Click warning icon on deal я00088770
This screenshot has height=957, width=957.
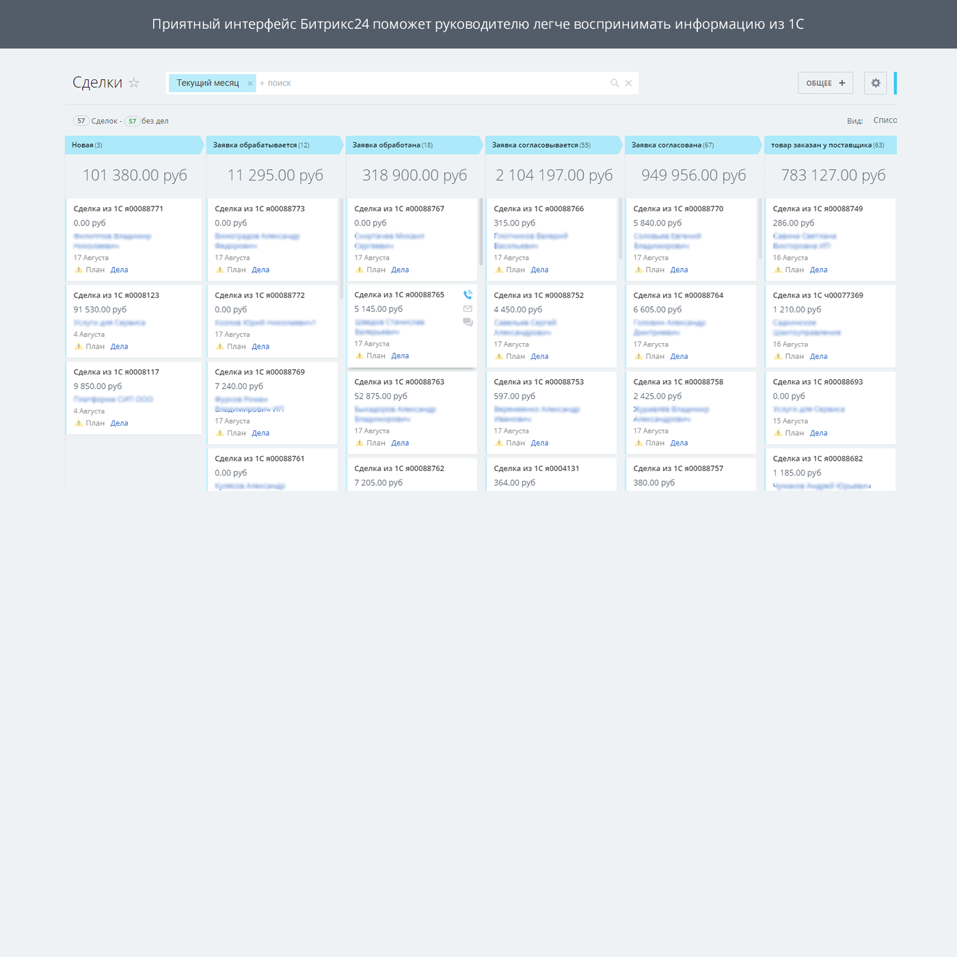tap(638, 270)
